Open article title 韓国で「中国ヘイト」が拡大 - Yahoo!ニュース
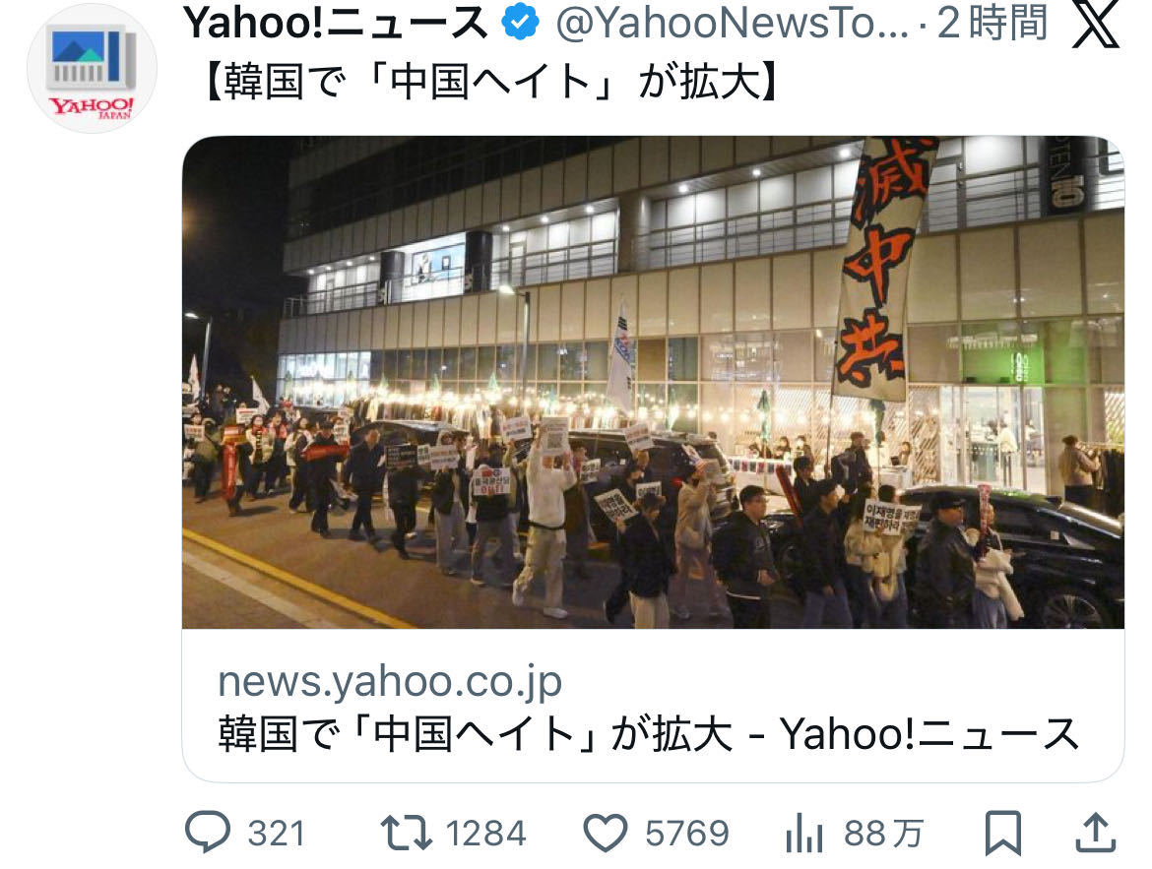The image size is (1152, 869). (x=648, y=734)
